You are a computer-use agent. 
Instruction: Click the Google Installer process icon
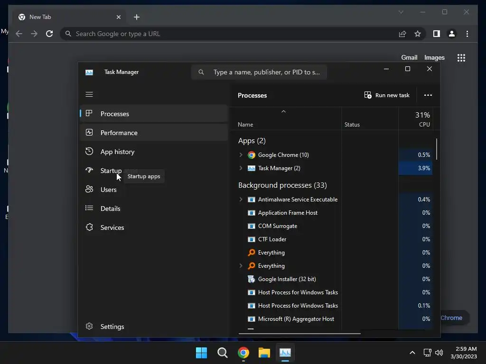point(252,279)
